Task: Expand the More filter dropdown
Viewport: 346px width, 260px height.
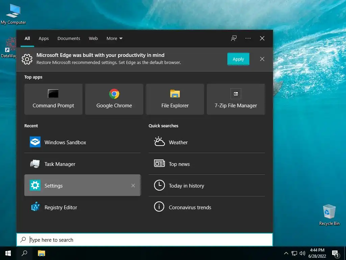Action: coord(114,38)
